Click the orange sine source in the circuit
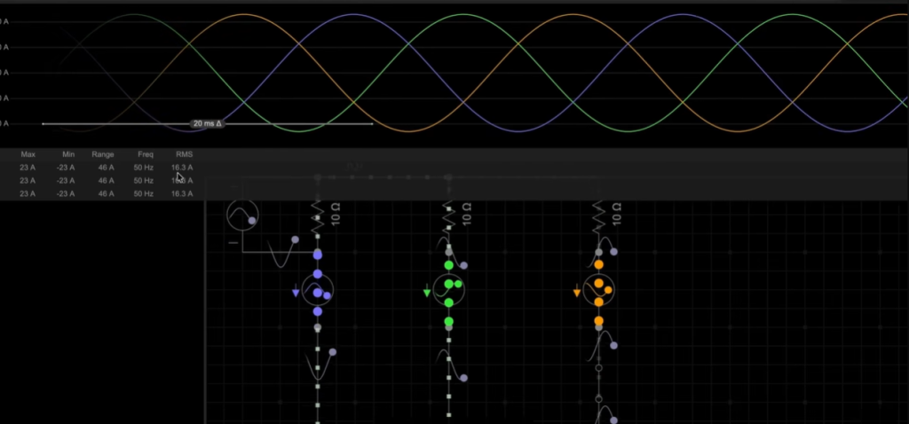The width and height of the screenshot is (909, 424). pyautogui.click(x=598, y=288)
